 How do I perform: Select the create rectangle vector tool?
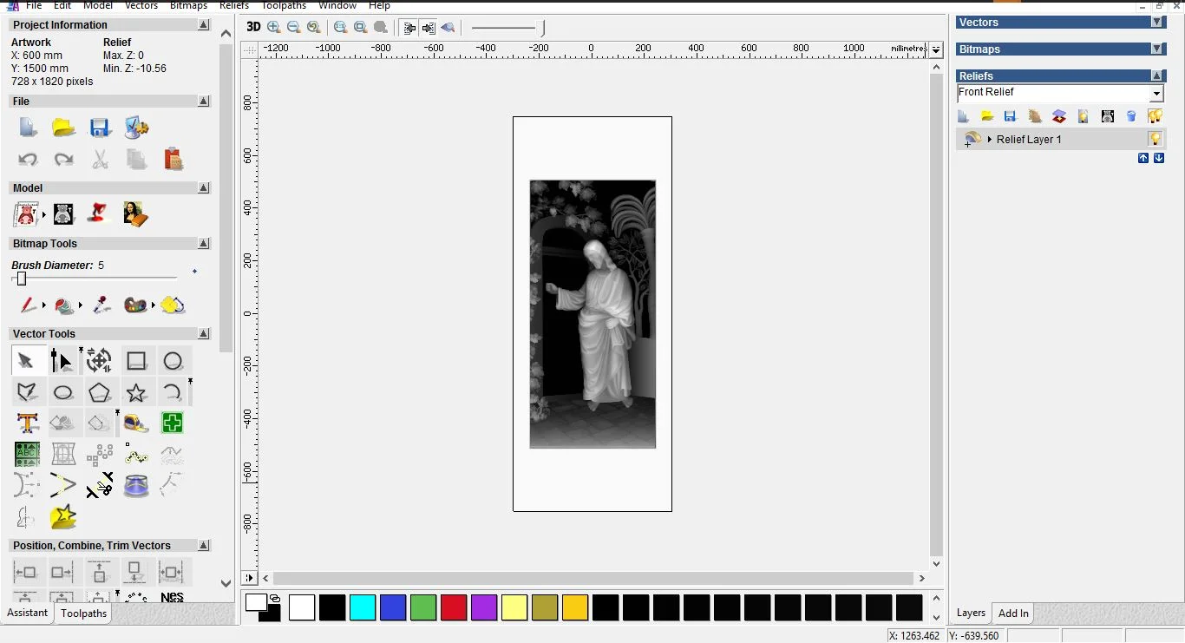[136, 361]
